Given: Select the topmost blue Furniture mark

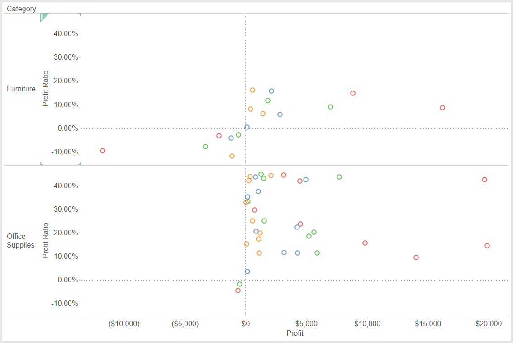Looking at the screenshot, I should [x=271, y=91].
